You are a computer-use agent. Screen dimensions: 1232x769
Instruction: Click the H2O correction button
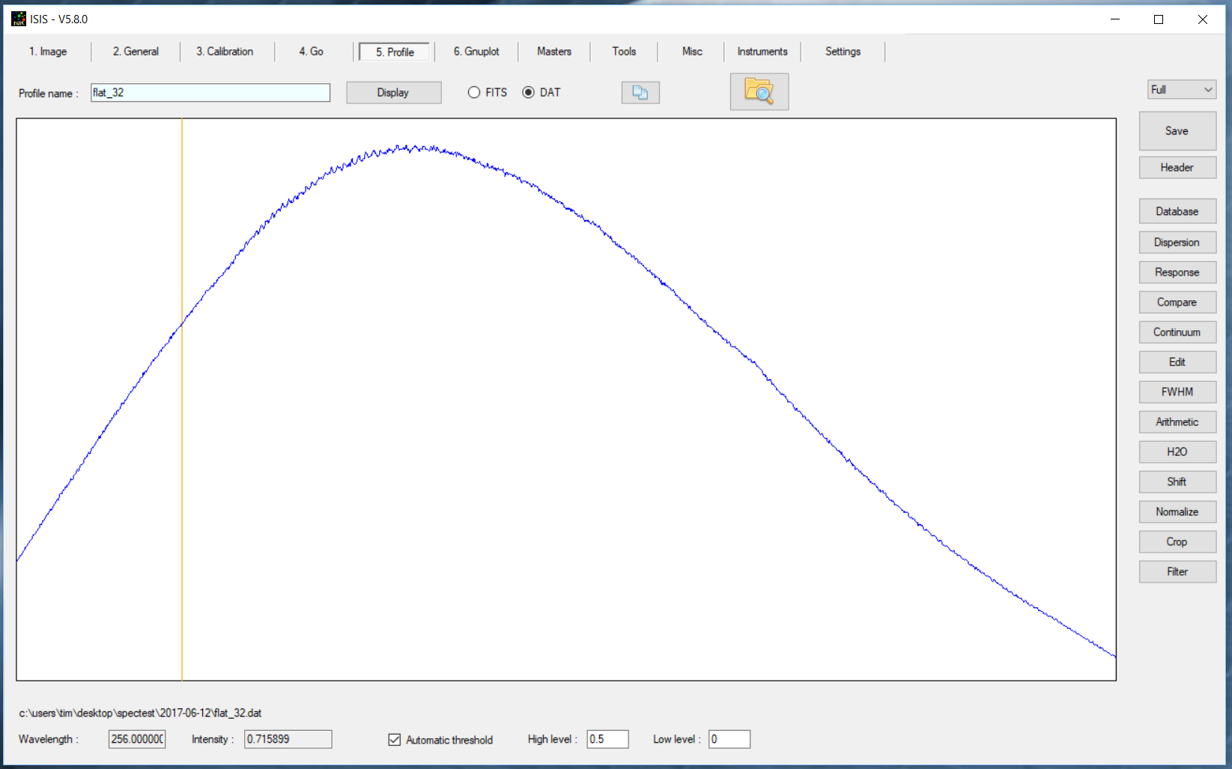coord(1177,452)
